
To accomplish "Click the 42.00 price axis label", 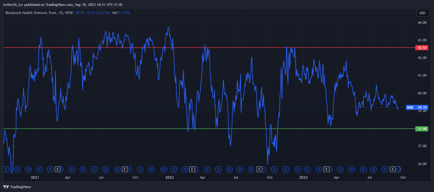I will pyautogui.click(x=422, y=58).
